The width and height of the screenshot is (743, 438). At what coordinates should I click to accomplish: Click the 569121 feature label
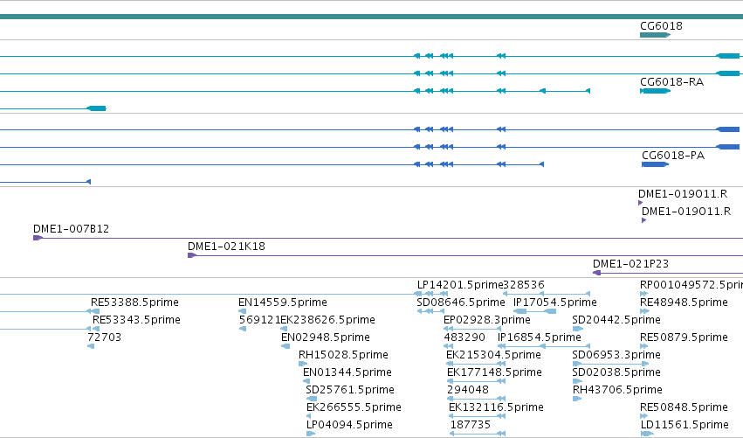[x=259, y=320]
